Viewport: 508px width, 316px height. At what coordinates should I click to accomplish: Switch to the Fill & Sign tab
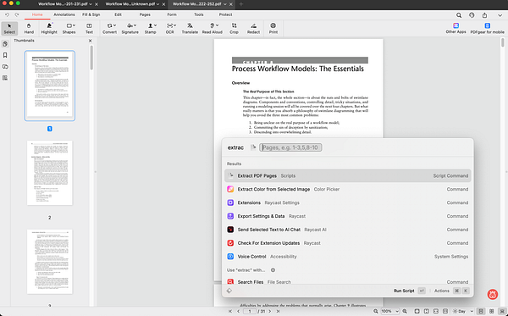tap(91, 14)
